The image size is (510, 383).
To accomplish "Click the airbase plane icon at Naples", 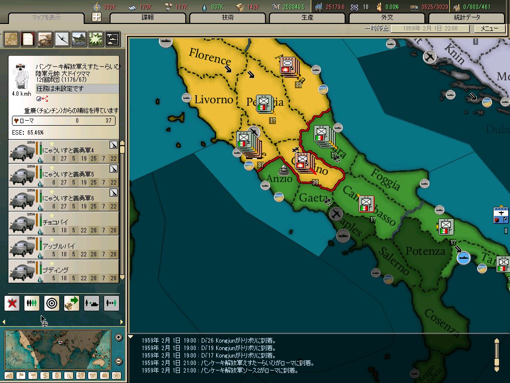I will [336, 214].
